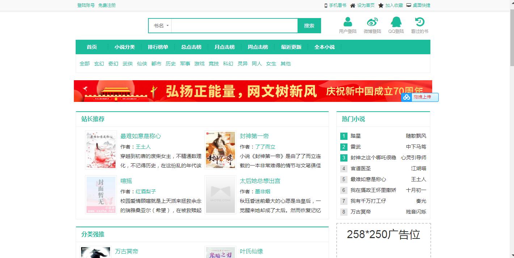Open 全本小说 navigation item
Image resolution: width=514 pixels, height=258 pixels.
click(x=325, y=47)
